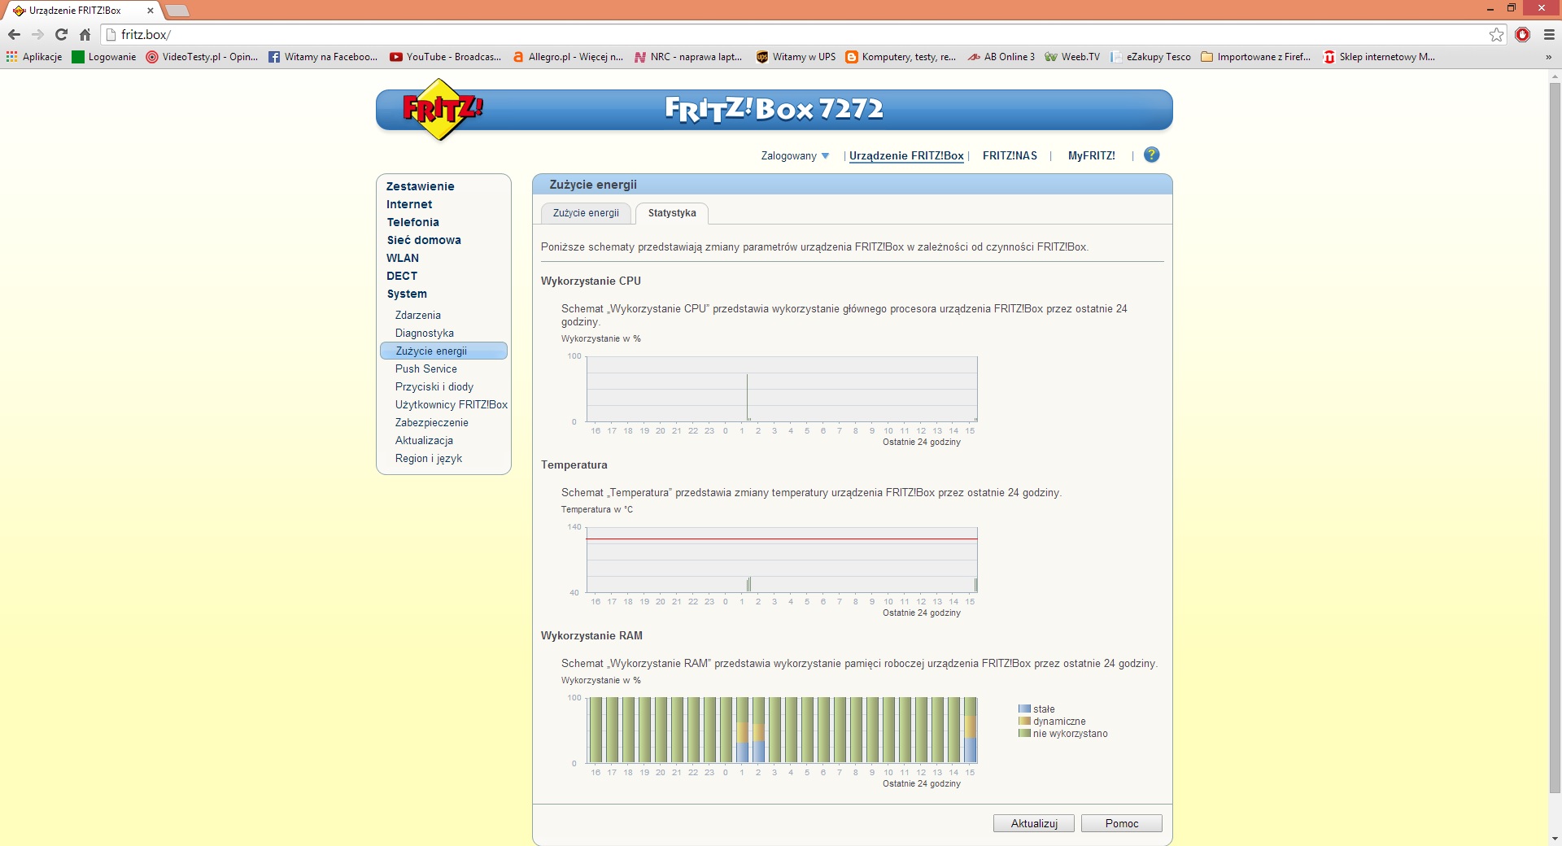Click the YouTube bookmark icon

[x=395, y=57]
